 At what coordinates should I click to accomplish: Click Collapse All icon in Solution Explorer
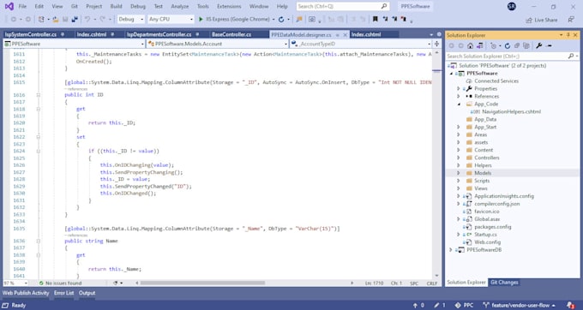517,45
